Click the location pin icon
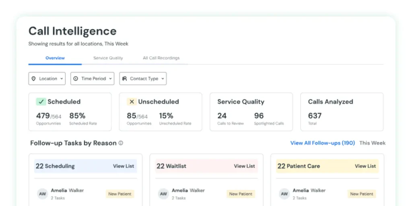Image resolution: width=412 pixels, height=206 pixels. click(x=34, y=79)
